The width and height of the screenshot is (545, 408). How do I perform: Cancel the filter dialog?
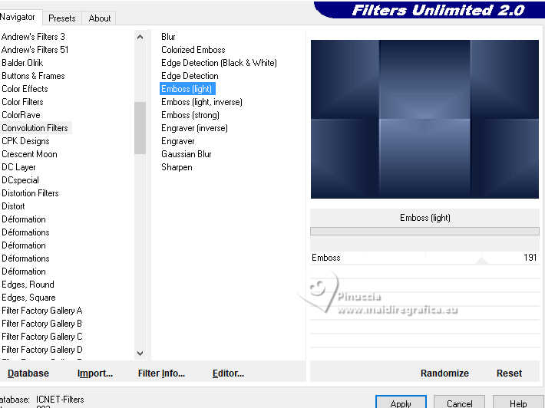coord(459,402)
